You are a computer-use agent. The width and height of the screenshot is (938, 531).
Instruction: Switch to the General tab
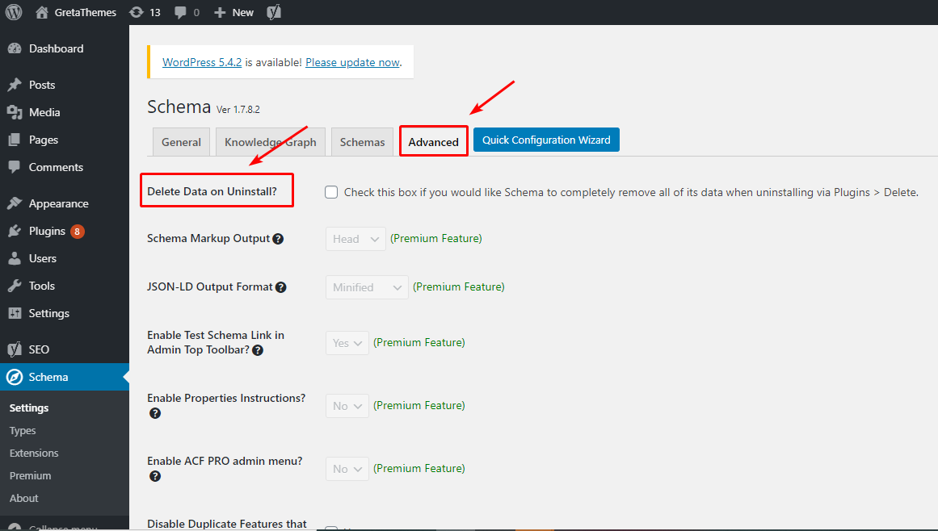(x=181, y=142)
